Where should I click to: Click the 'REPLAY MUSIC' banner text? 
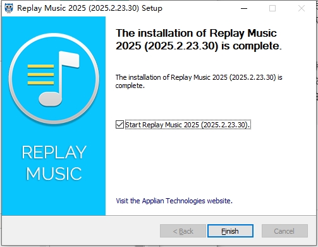[x=54, y=163]
